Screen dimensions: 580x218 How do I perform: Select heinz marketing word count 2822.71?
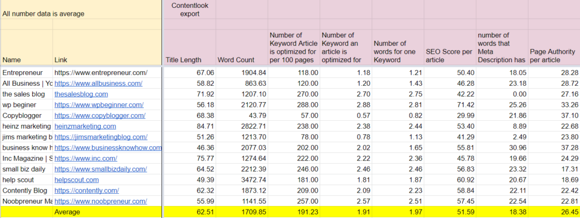241,126
